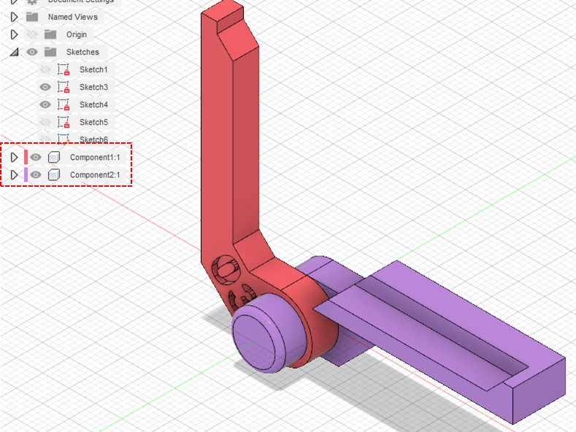
Task: Hide Component1:1 via its eye icon
Action: tap(36, 157)
